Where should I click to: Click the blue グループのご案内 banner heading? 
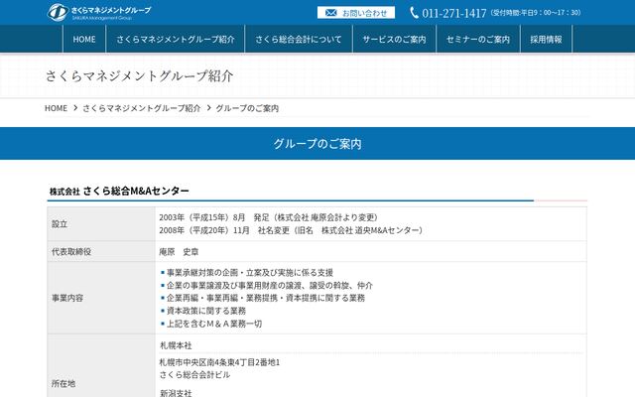tap(317, 143)
